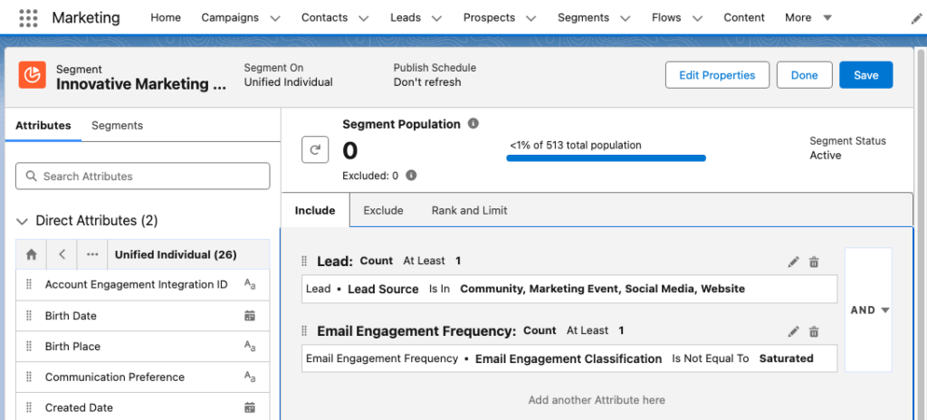Click the refresh segment population button
The width and height of the screenshot is (927, 420).
coord(315,149)
